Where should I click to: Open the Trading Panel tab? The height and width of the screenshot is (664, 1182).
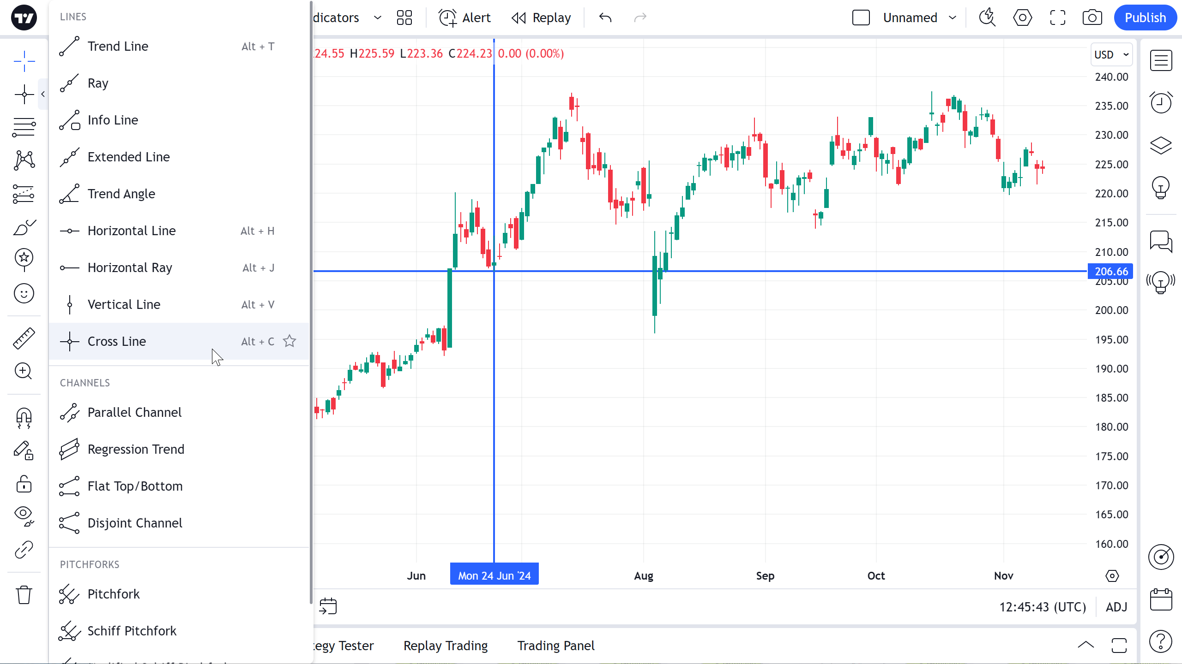click(x=555, y=646)
